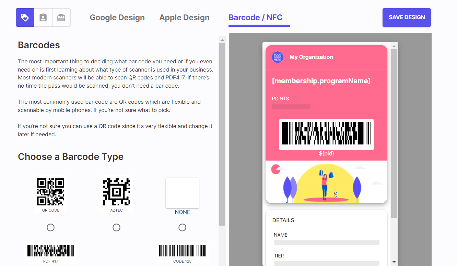This screenshot has height=266, width=457.
Task: Click the ${pid} barcode caption
Action: click(326, 153)
